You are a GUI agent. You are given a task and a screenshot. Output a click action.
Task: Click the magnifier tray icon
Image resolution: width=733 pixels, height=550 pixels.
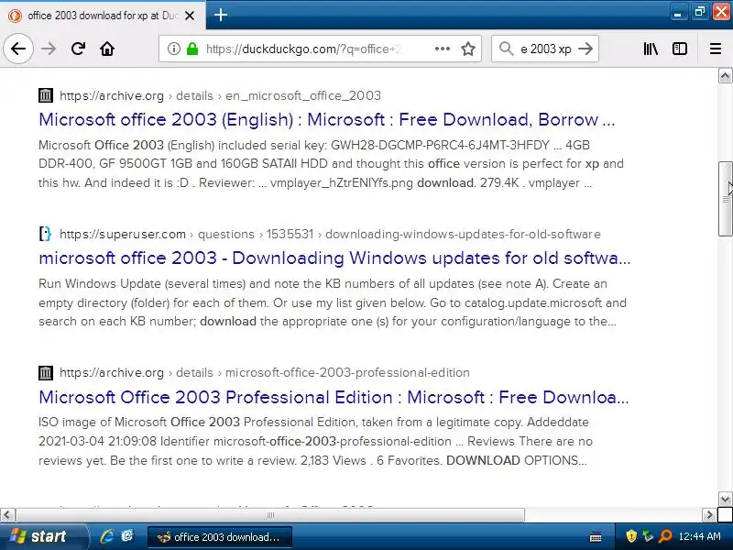[x=665, y=536]
